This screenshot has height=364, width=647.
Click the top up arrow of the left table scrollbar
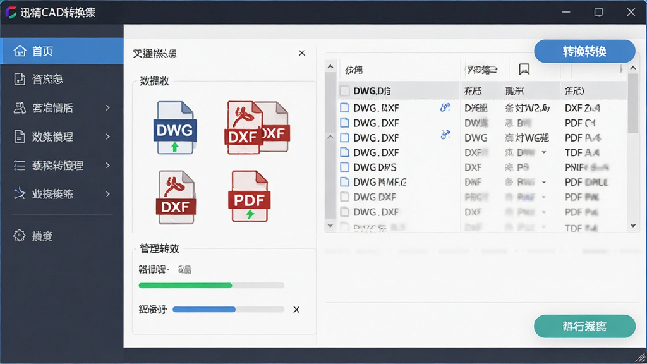pos(330,66)
